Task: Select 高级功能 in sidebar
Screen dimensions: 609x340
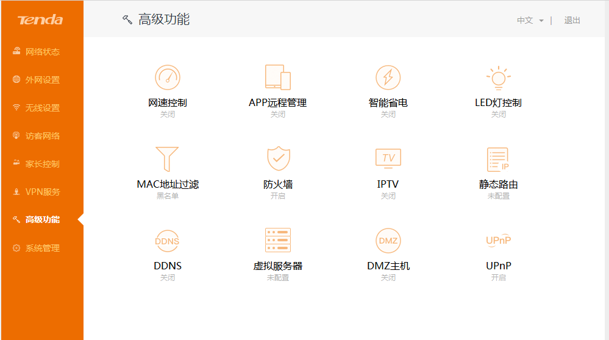Action: coord(42,220)
